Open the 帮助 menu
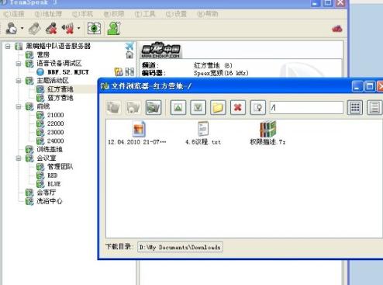383x285 pixels. coord(208,14)
